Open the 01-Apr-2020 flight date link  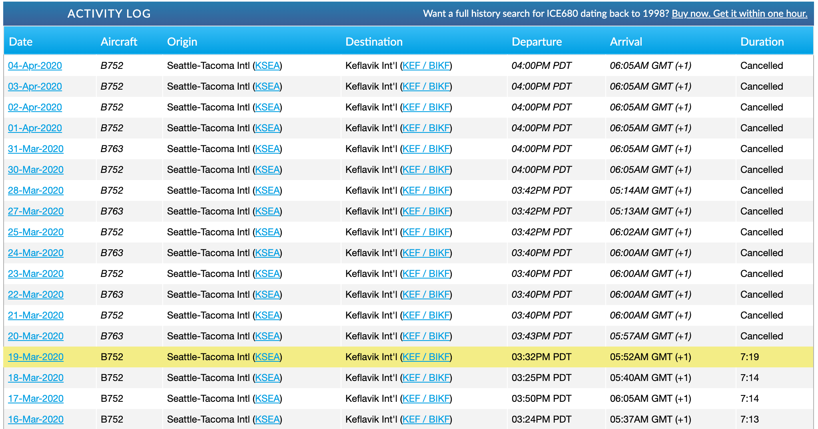35,128
